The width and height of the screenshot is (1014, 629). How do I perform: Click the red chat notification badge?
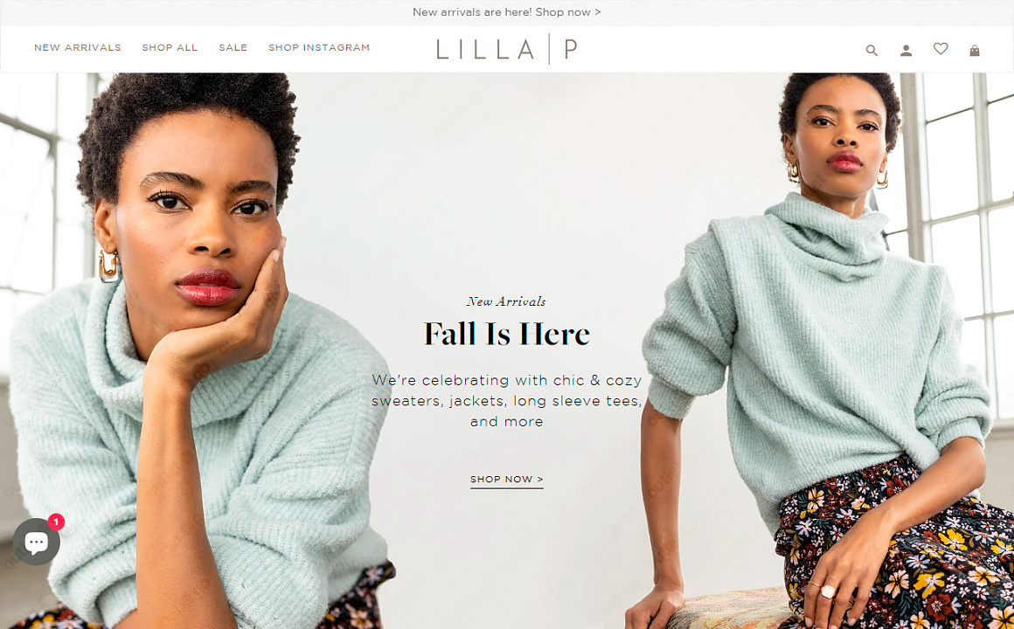[x=56, y=522]
